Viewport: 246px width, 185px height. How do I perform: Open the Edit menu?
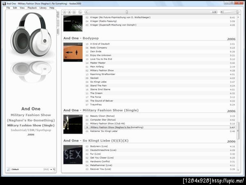[x=15, y=8]
